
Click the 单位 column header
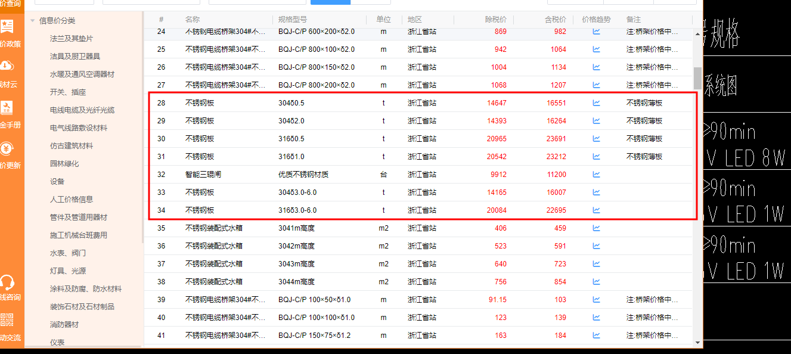pyautogui.click(x=383, y=20)
